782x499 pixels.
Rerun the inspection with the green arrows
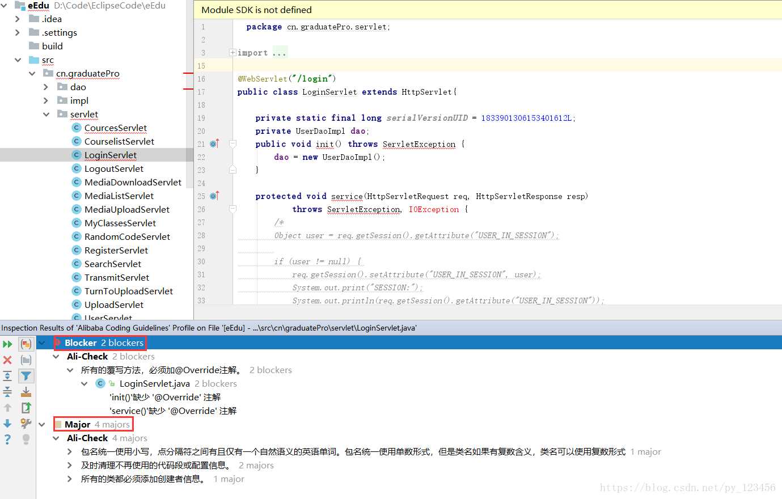(7, 344)
